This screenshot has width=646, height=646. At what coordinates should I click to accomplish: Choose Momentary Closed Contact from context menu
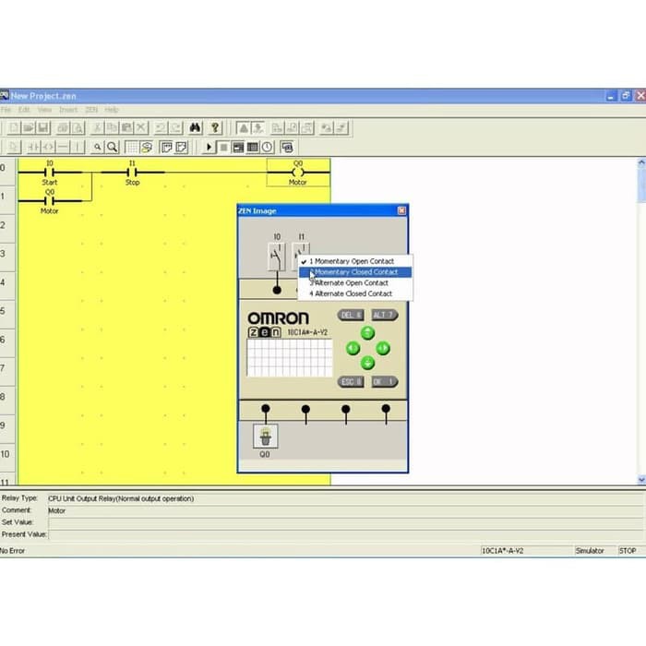(356, 272)
